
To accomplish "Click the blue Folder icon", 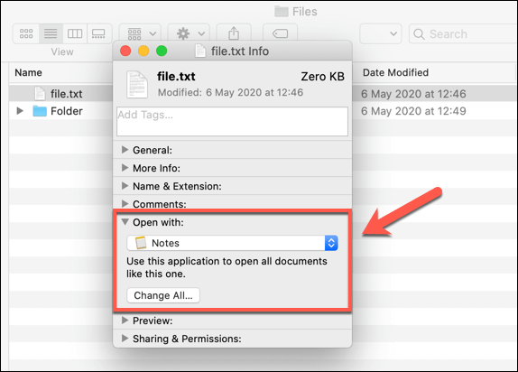I will tap(40, 111).
